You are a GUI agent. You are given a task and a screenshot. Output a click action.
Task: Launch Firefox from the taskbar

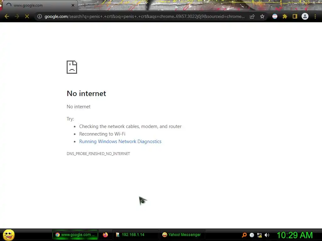point(105,235)
